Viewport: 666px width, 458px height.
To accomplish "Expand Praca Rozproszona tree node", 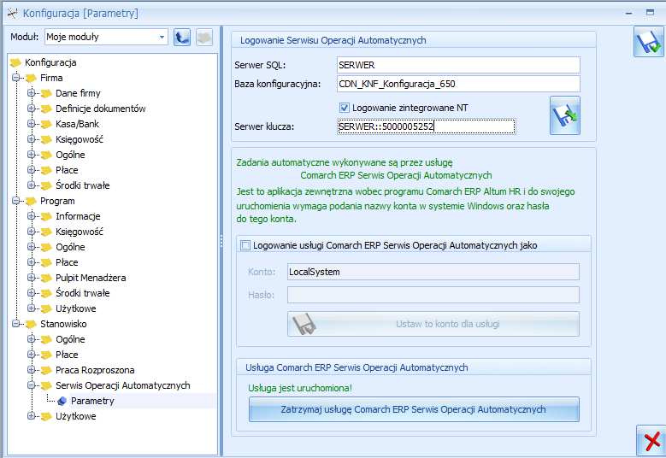I will pyautogui.click(x=31, y=370).
